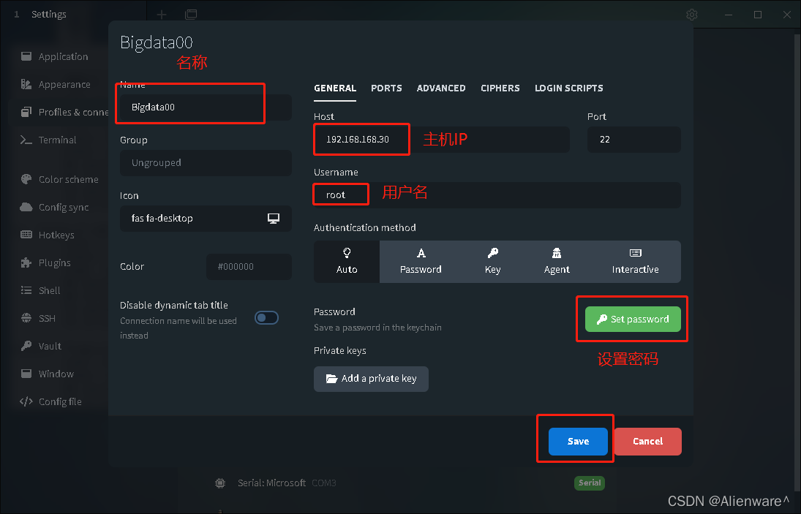Select Interactive authentication method
The height and width of the screenshot is (514, 801).
(x=636, y=261)
